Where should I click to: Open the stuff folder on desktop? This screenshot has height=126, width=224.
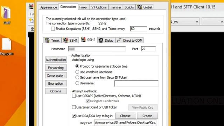(x=6, y=15)
